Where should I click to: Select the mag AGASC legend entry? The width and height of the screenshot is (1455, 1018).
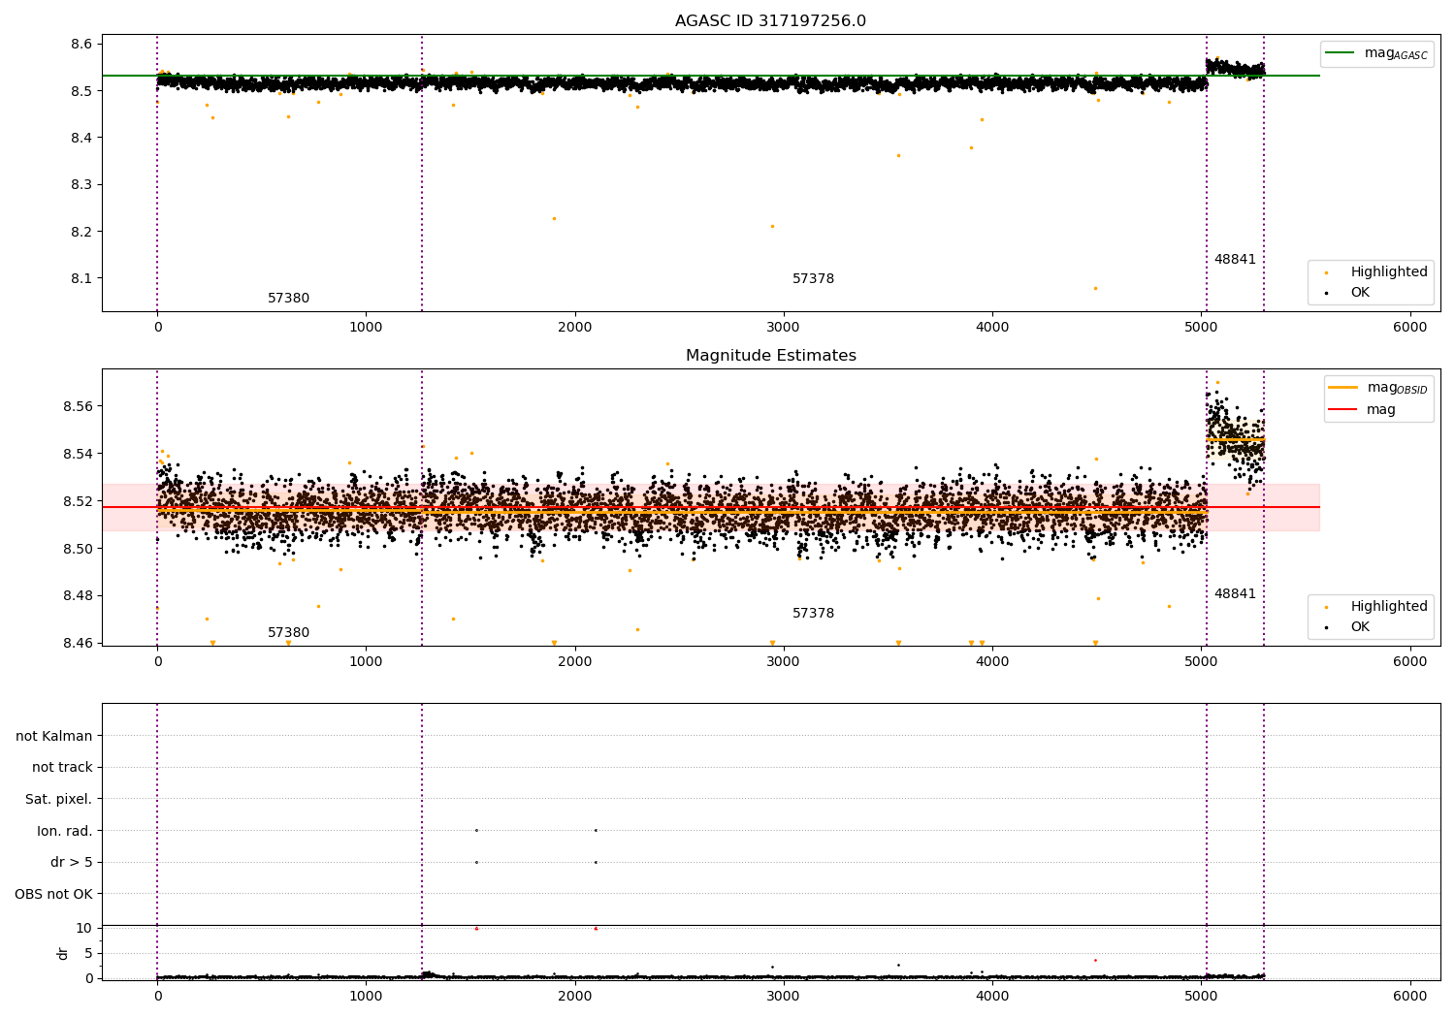coord(1376,53)
